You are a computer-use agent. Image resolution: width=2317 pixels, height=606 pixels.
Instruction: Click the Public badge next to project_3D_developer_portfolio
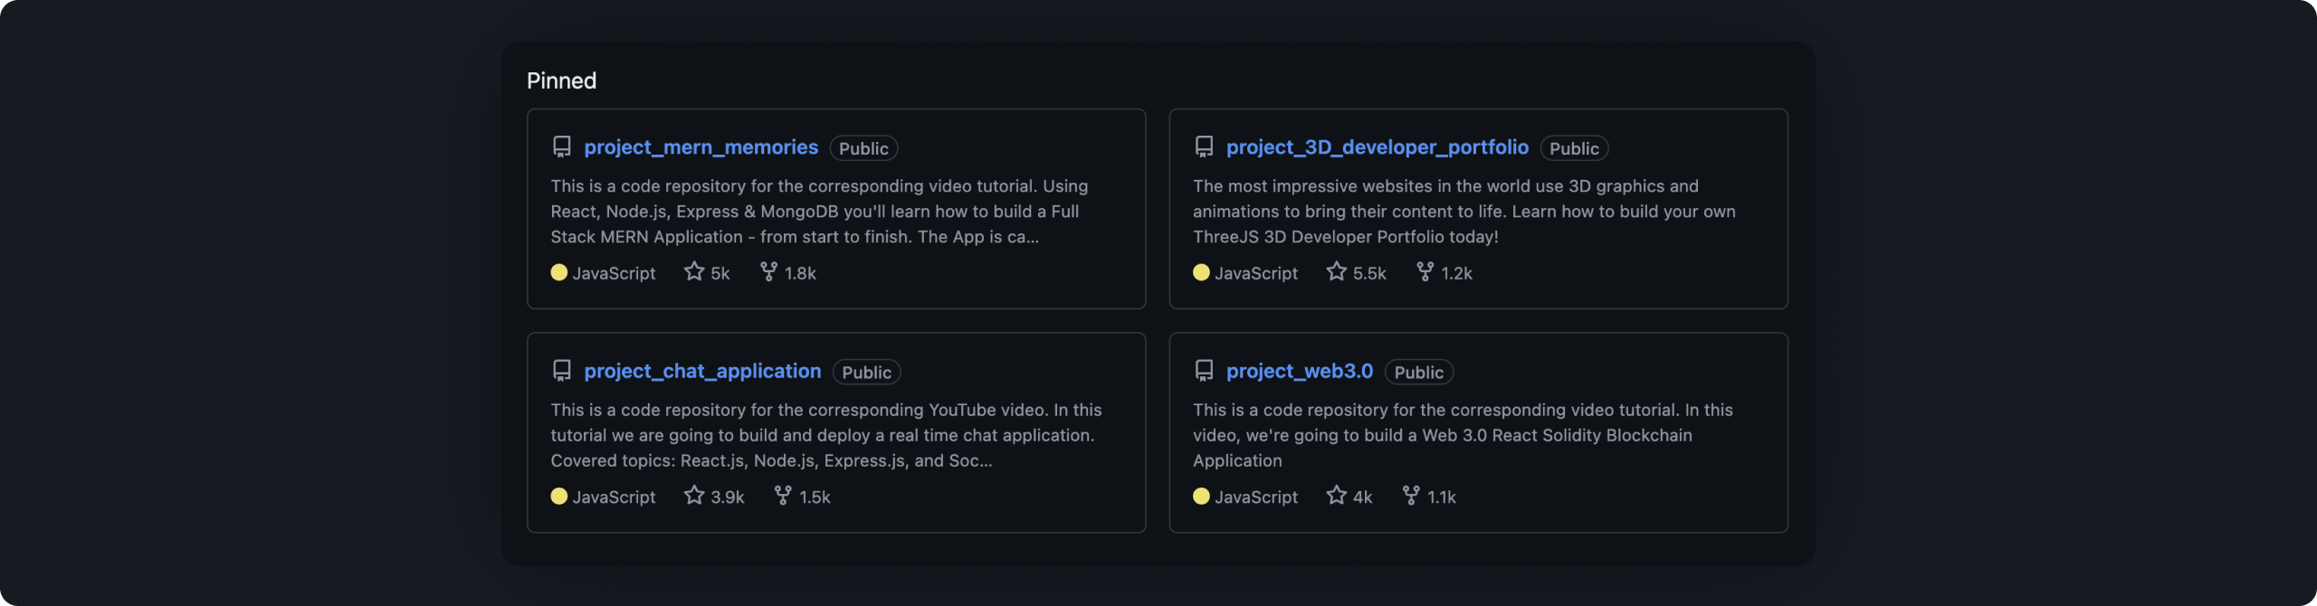point(1574,148)
